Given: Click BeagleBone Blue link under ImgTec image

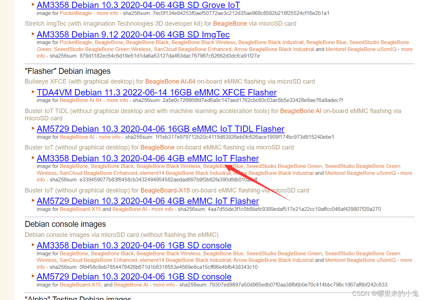Looking at the screenshot, I should [x=327, y=42].
